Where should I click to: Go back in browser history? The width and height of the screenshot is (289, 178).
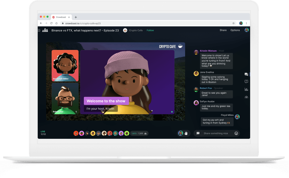[x=41, y=23]
